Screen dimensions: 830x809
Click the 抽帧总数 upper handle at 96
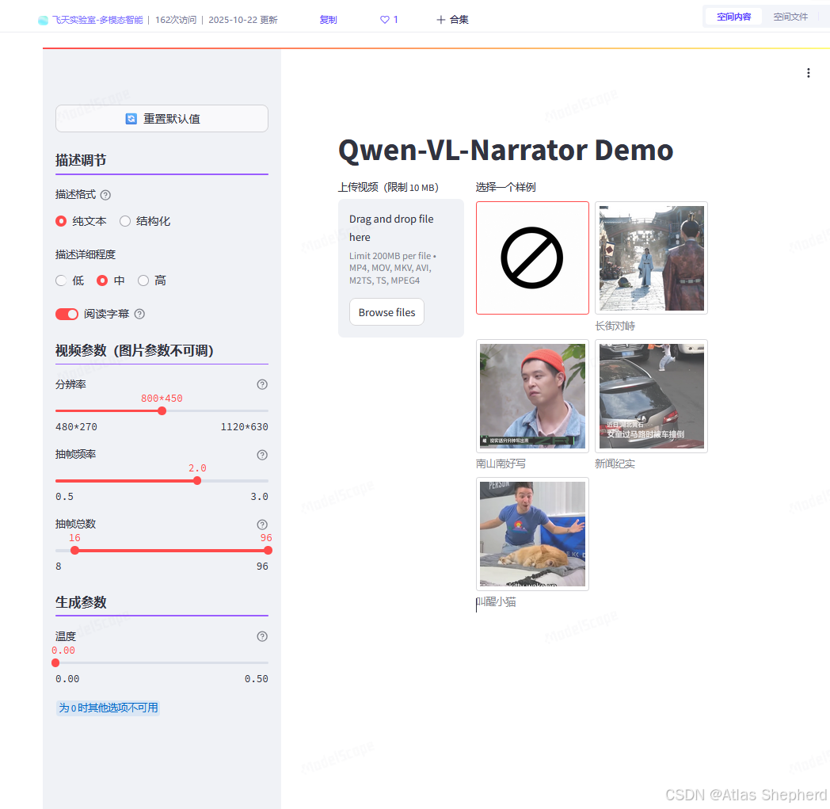(x=268, y=551)
